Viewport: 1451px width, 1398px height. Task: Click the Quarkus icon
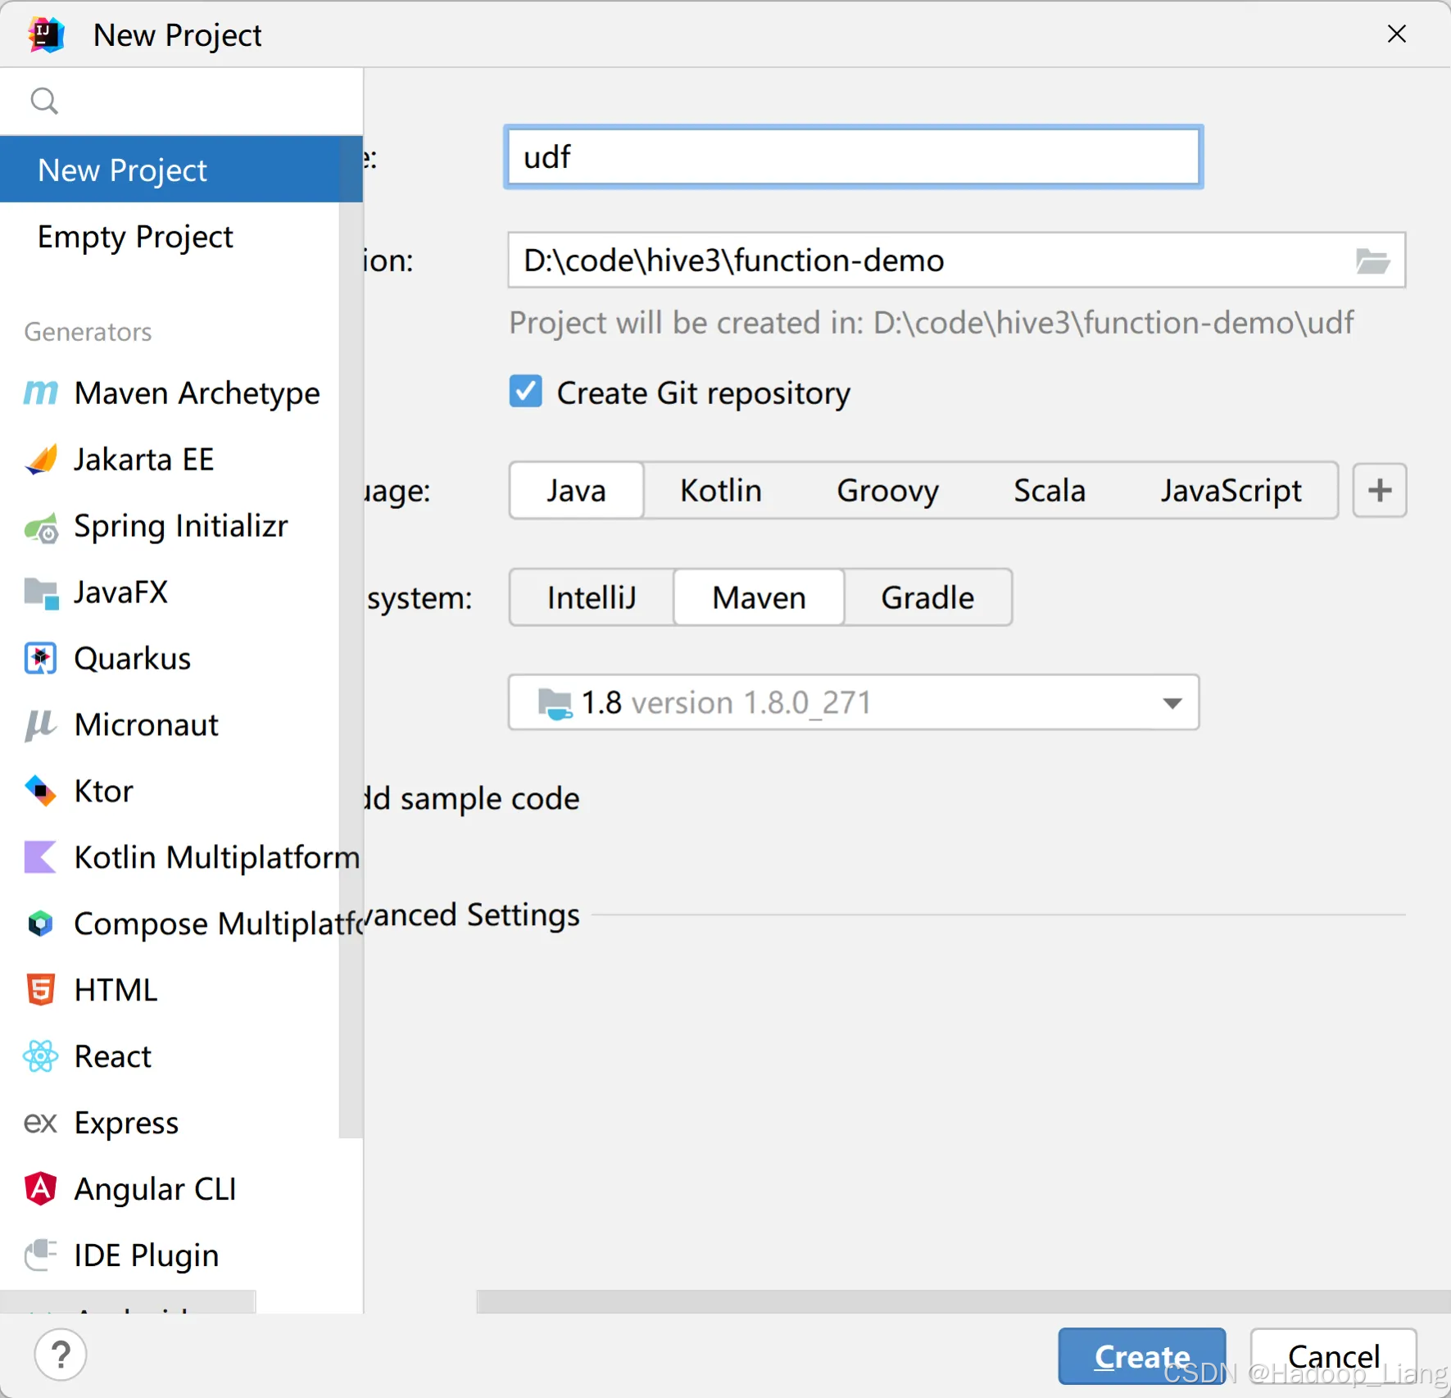[41, 659]
